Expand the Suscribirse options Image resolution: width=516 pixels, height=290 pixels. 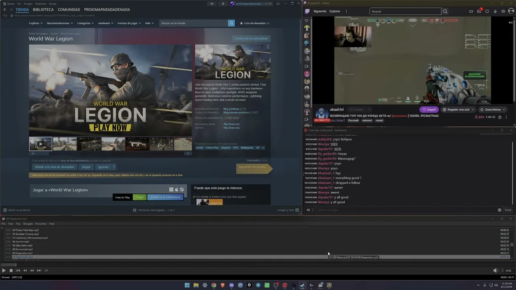pyautogui.click(x=504, y=110)
